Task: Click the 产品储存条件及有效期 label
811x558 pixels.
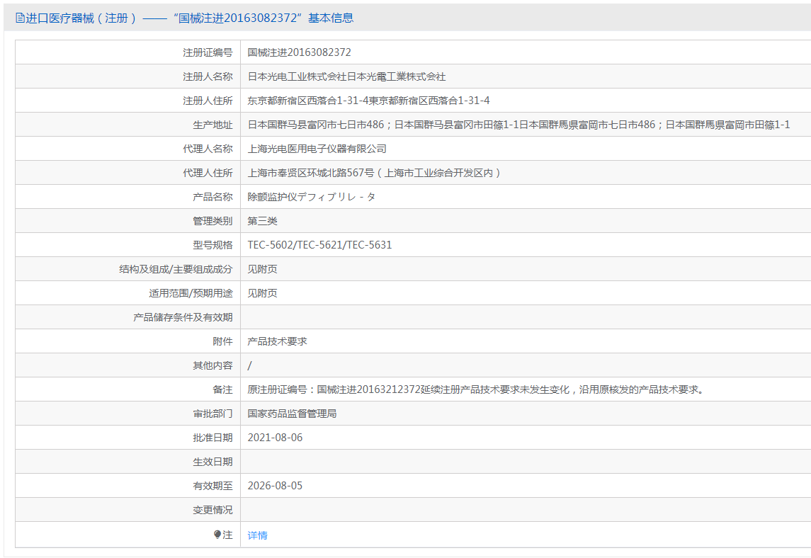Action: click(x=183, y=317)
